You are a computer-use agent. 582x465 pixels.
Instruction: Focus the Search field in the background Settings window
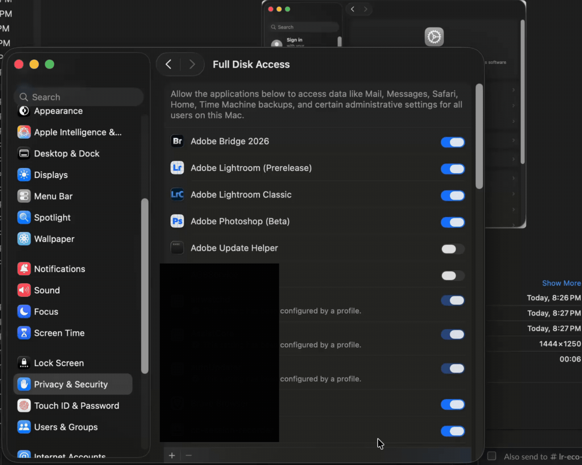(305, 27)
